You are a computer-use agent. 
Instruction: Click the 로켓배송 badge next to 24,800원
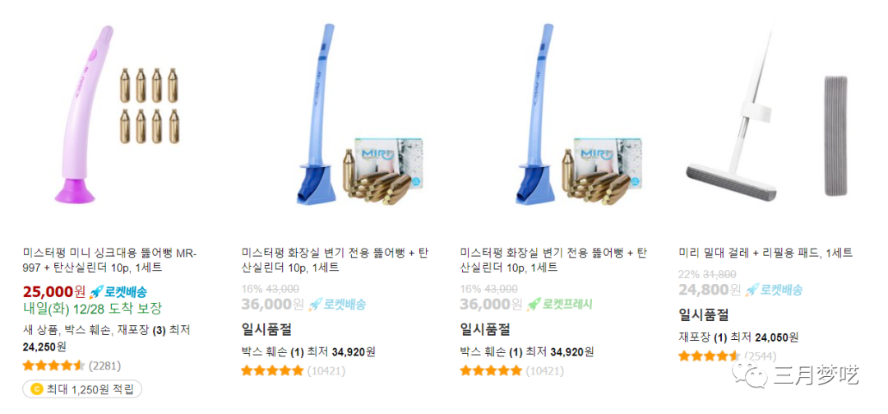[x=774, y=290]
